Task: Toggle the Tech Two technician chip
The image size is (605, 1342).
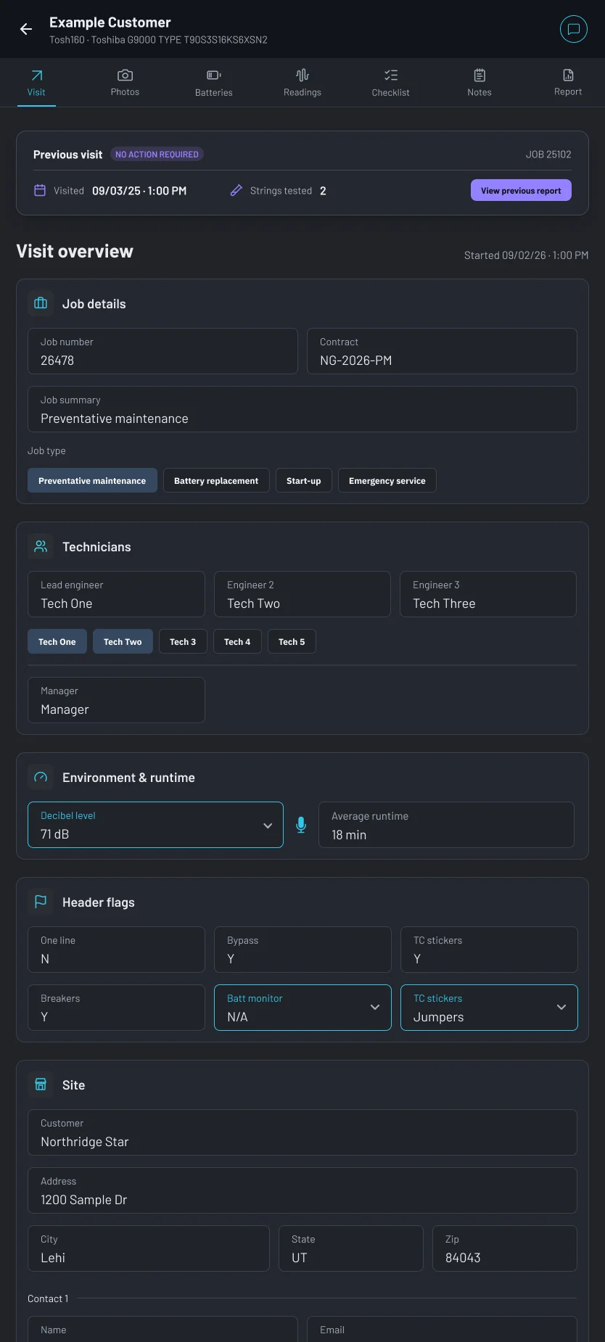Action: [123, 641]
